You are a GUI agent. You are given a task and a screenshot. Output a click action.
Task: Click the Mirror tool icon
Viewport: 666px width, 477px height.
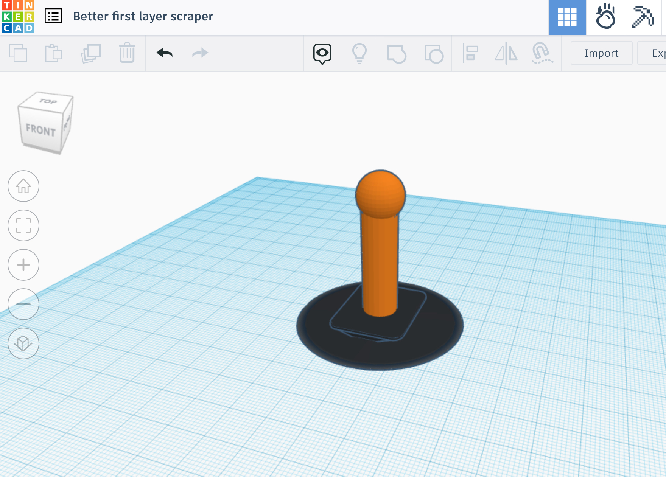506,53
